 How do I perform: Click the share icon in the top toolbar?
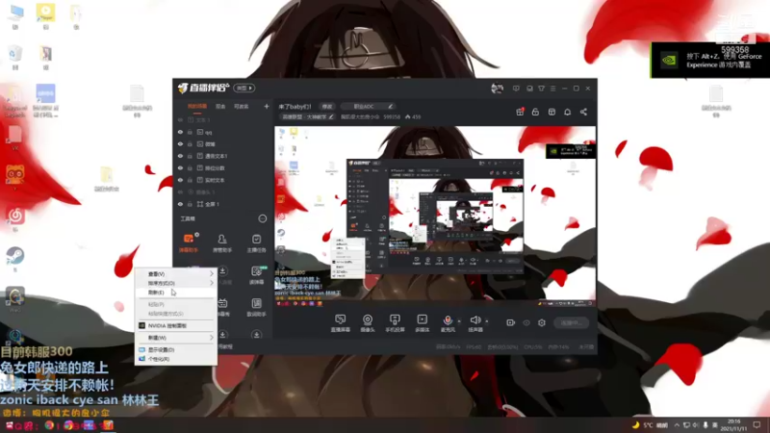(x=583, y=112)
